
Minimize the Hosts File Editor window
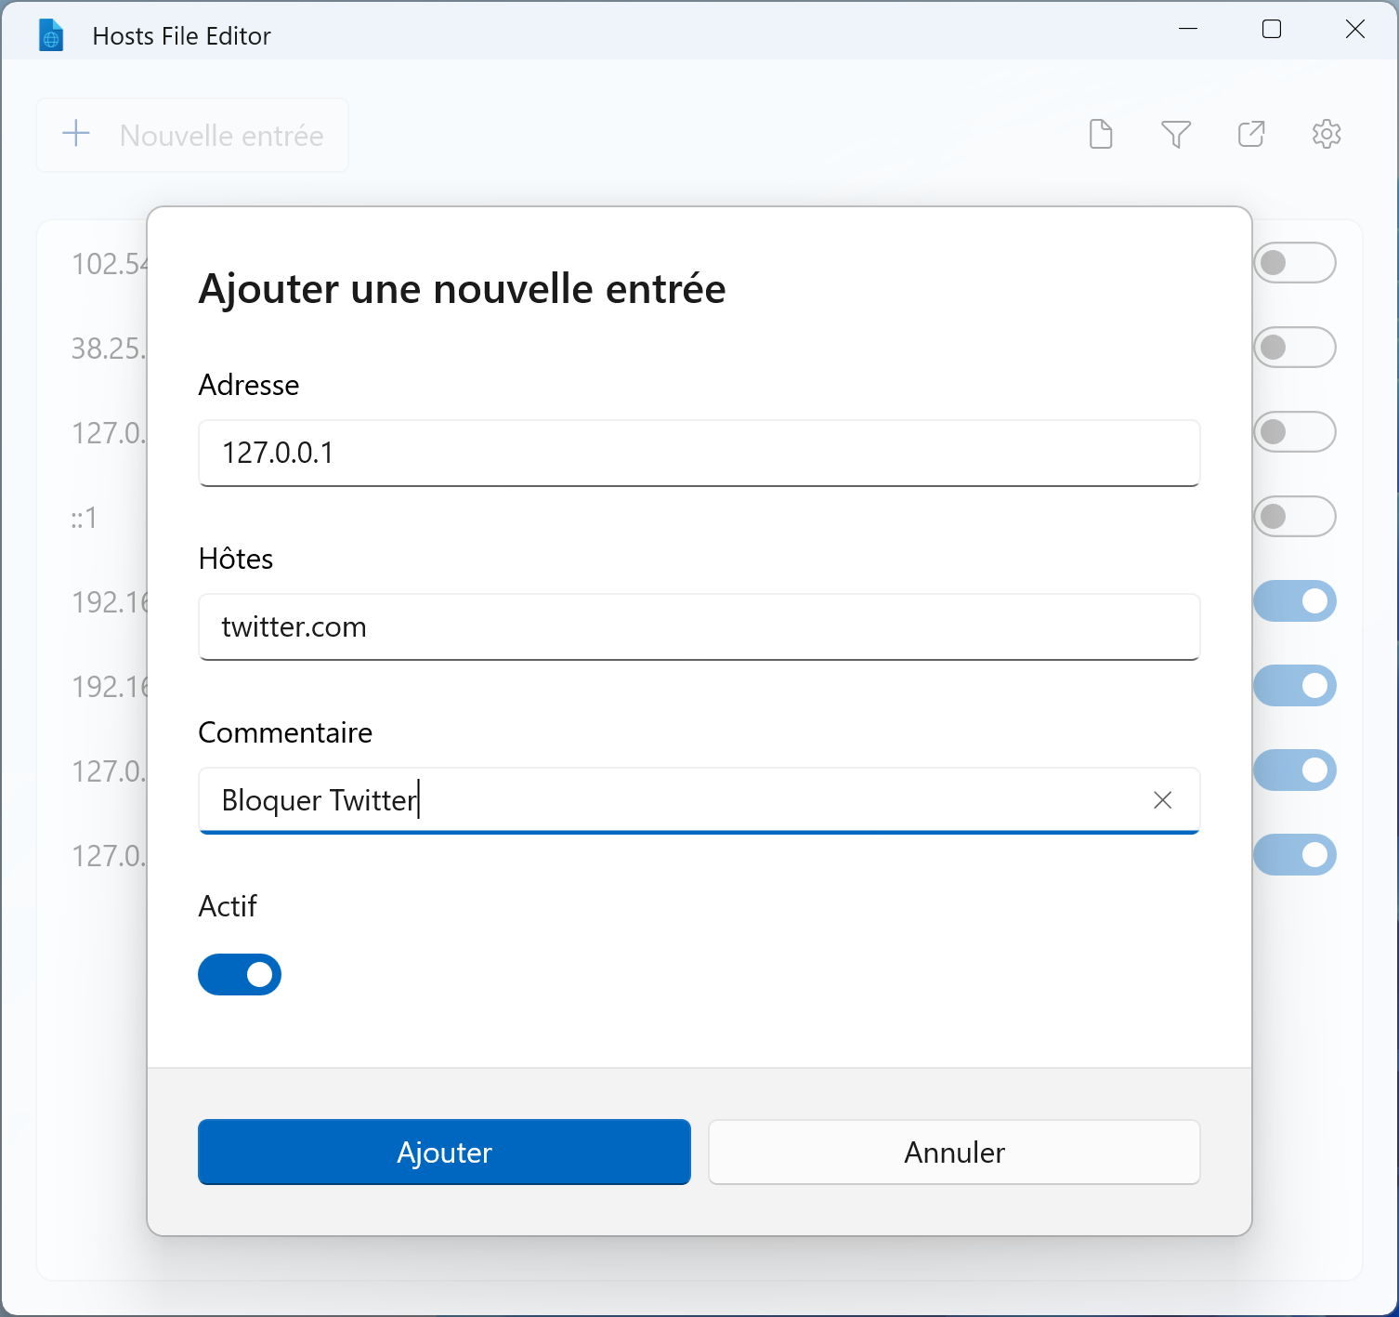(1188, 29)
